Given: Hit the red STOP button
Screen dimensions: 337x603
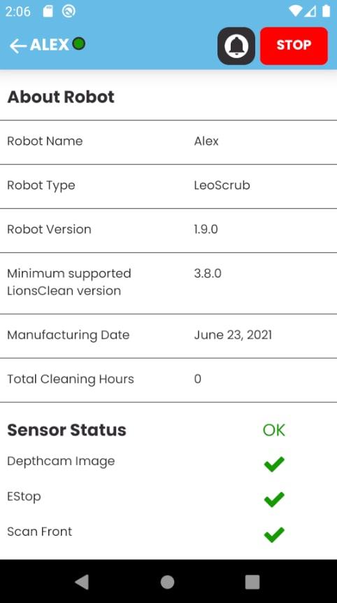Looking at the screenshot, I should (294, 46).
